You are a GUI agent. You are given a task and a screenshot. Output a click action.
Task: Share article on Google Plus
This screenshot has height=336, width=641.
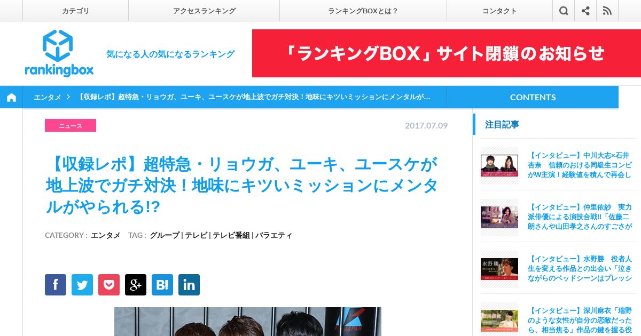136,285
